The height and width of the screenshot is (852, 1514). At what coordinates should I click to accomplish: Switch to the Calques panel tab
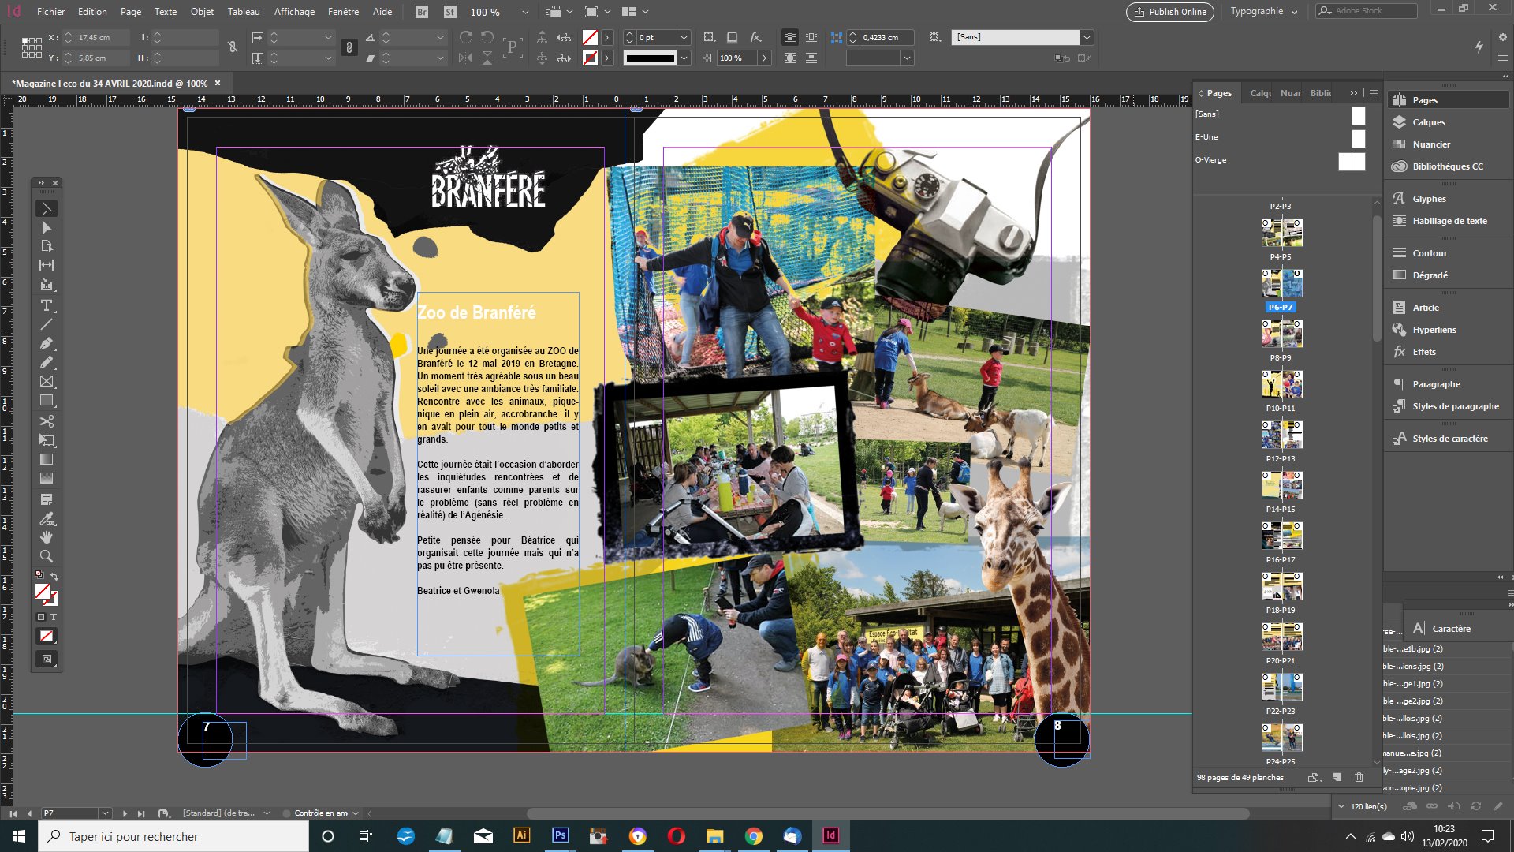(x=1260, y=93)
